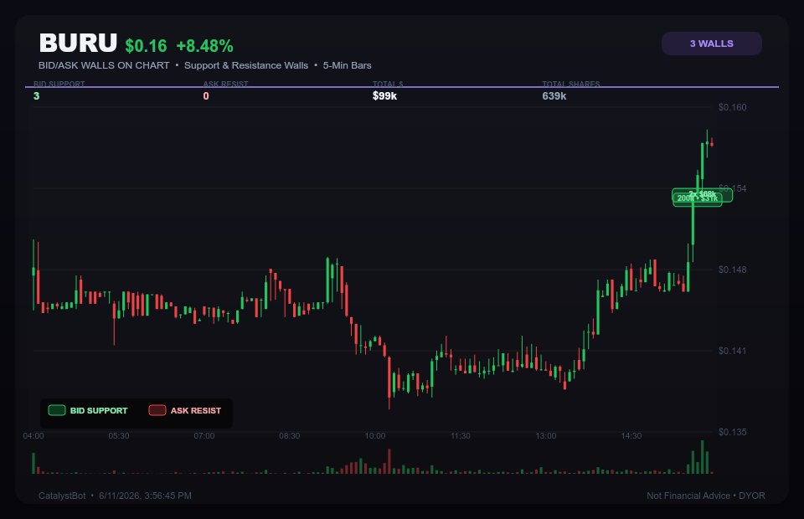The height and width of the screenshot is (519, 804).
Task: Click the ask resist count 0
Action: point(206,95)
